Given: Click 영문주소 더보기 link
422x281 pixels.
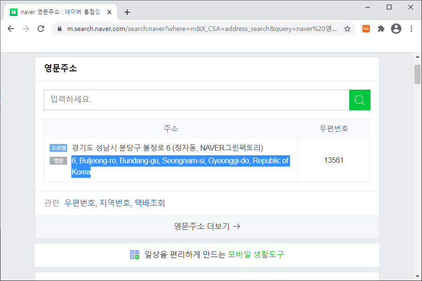Looking at the screenshot, I should [x=207, y=227].
